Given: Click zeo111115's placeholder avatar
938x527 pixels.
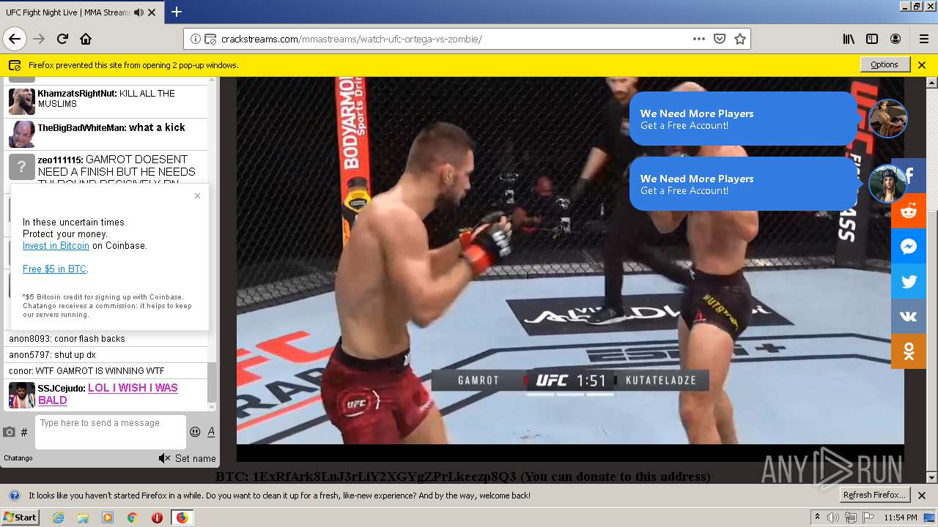Looking at the screenshot, I should [x=22, y=167].
